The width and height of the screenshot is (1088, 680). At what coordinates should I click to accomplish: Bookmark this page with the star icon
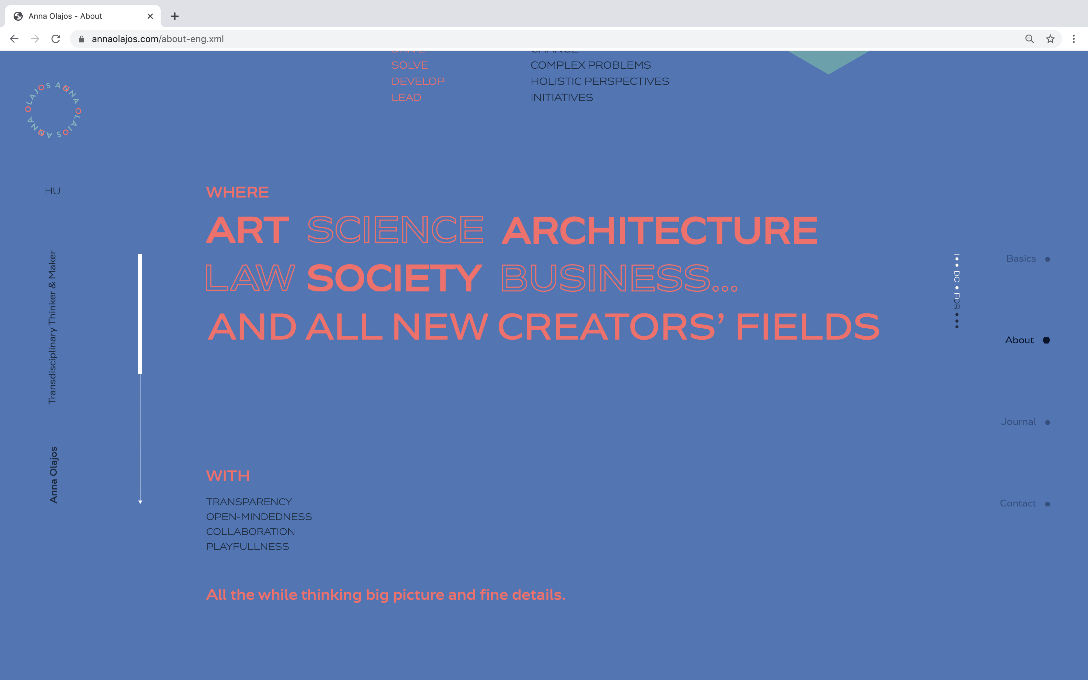[x=1050, y=39]
